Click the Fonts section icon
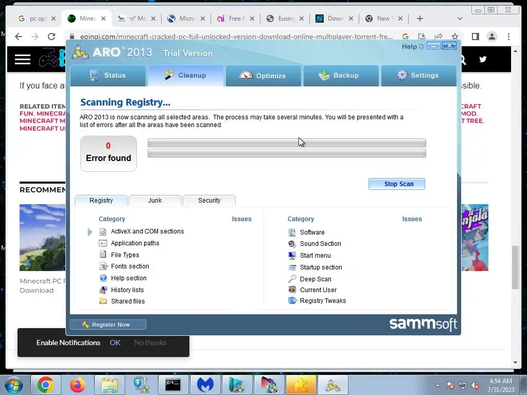The image size is (527, 395). tap(103, 266)
